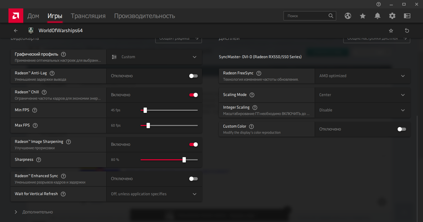
Task: Show help for Wait for Vertical Refresh
Action: click(63, 194)
